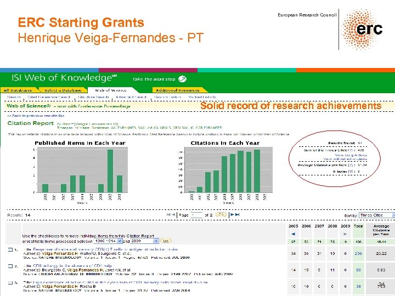
Task: Tick checkbox for result 2
Action: 10,266
